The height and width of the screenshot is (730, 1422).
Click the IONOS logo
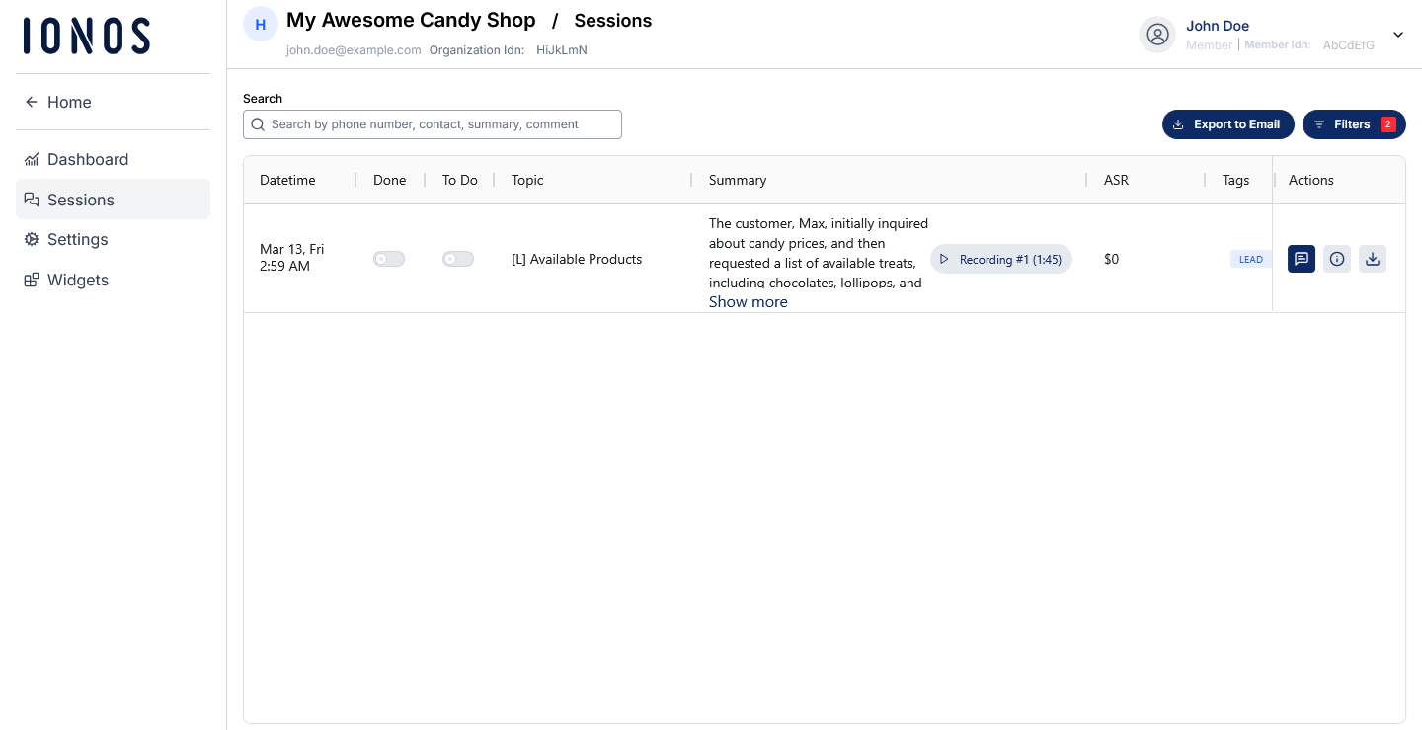point(87,36)
